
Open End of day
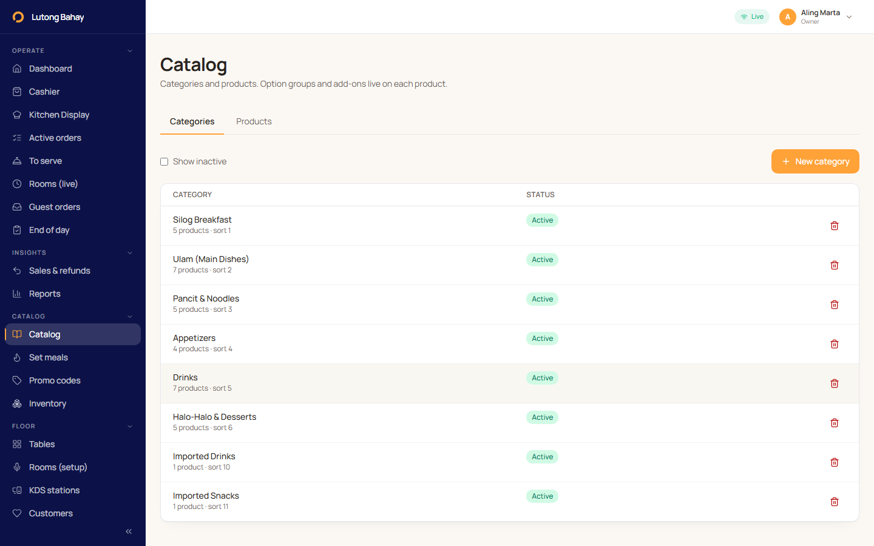click(x=73, y=230)
